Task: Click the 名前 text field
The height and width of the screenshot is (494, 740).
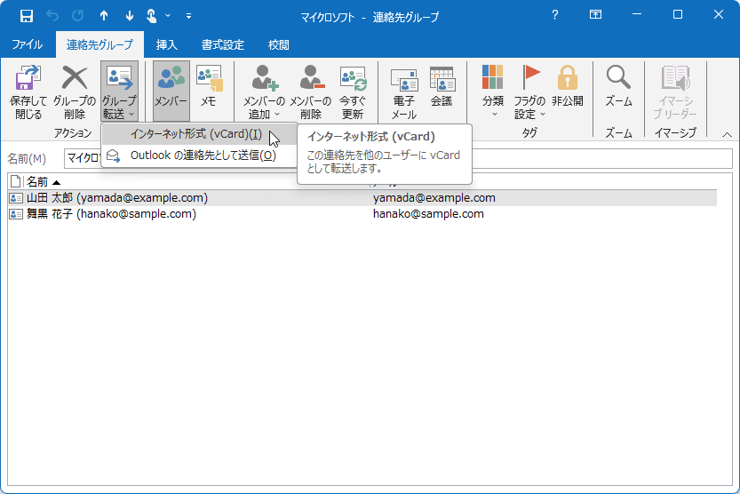Action: tap(398, 158)
